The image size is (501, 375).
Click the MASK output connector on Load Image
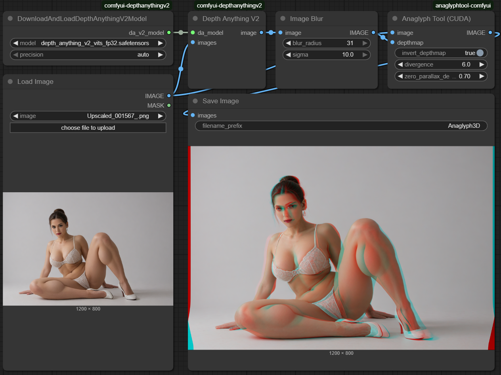[x=169, y=106]
